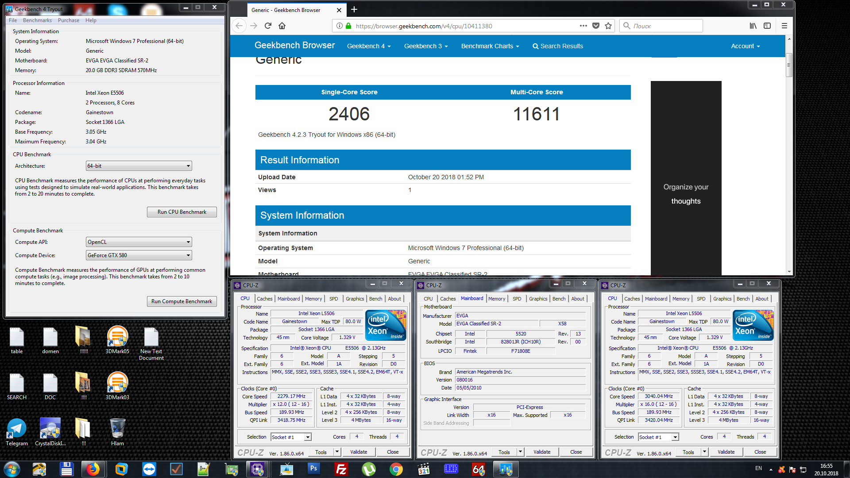Open the Purchase menu in Geekbench 4
The height and width of the screenshot is (478, 850).
(x=69, y=20)
